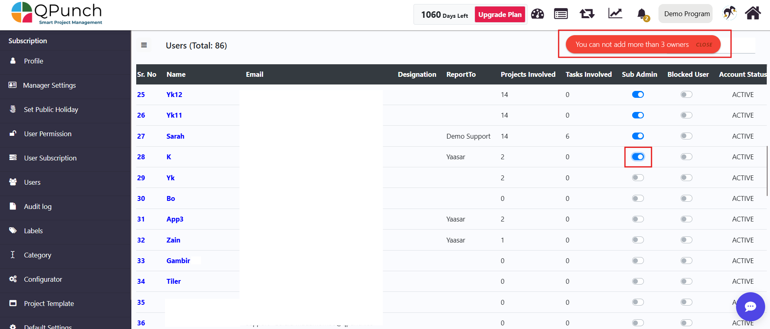Screen dimensions: 770x329
Task: Close the owners limit warning
Action: click(704, 45)
